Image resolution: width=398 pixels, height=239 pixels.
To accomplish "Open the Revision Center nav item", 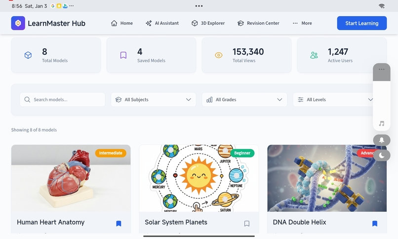I will (258, 23).
